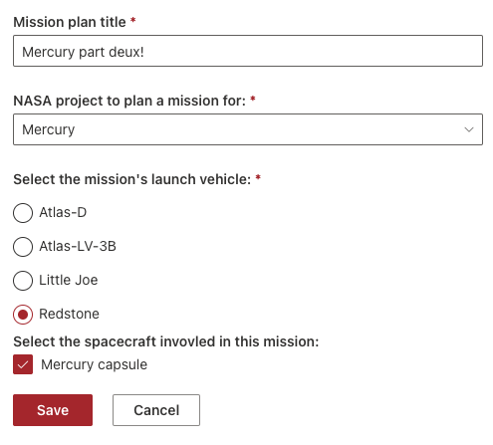
Task: Click the Mercury capsule label text
Action: [94, 364]
